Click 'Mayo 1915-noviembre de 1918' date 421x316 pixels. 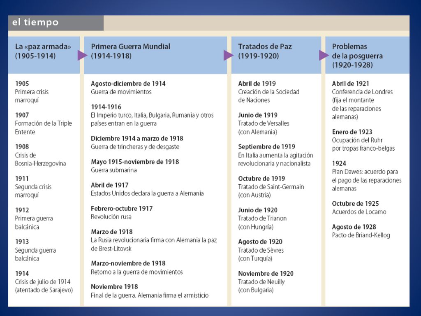[135, 162]
